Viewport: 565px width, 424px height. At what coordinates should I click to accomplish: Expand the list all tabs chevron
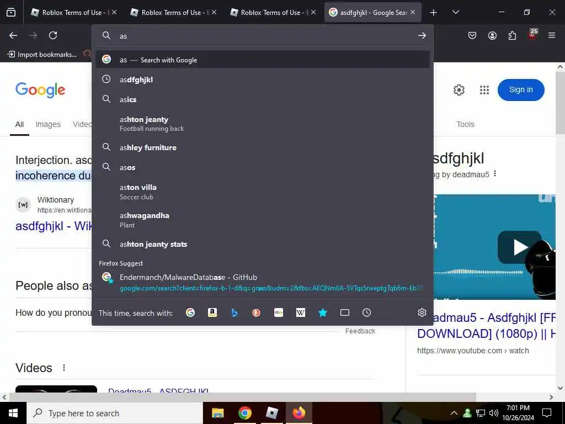coord(455,12)
